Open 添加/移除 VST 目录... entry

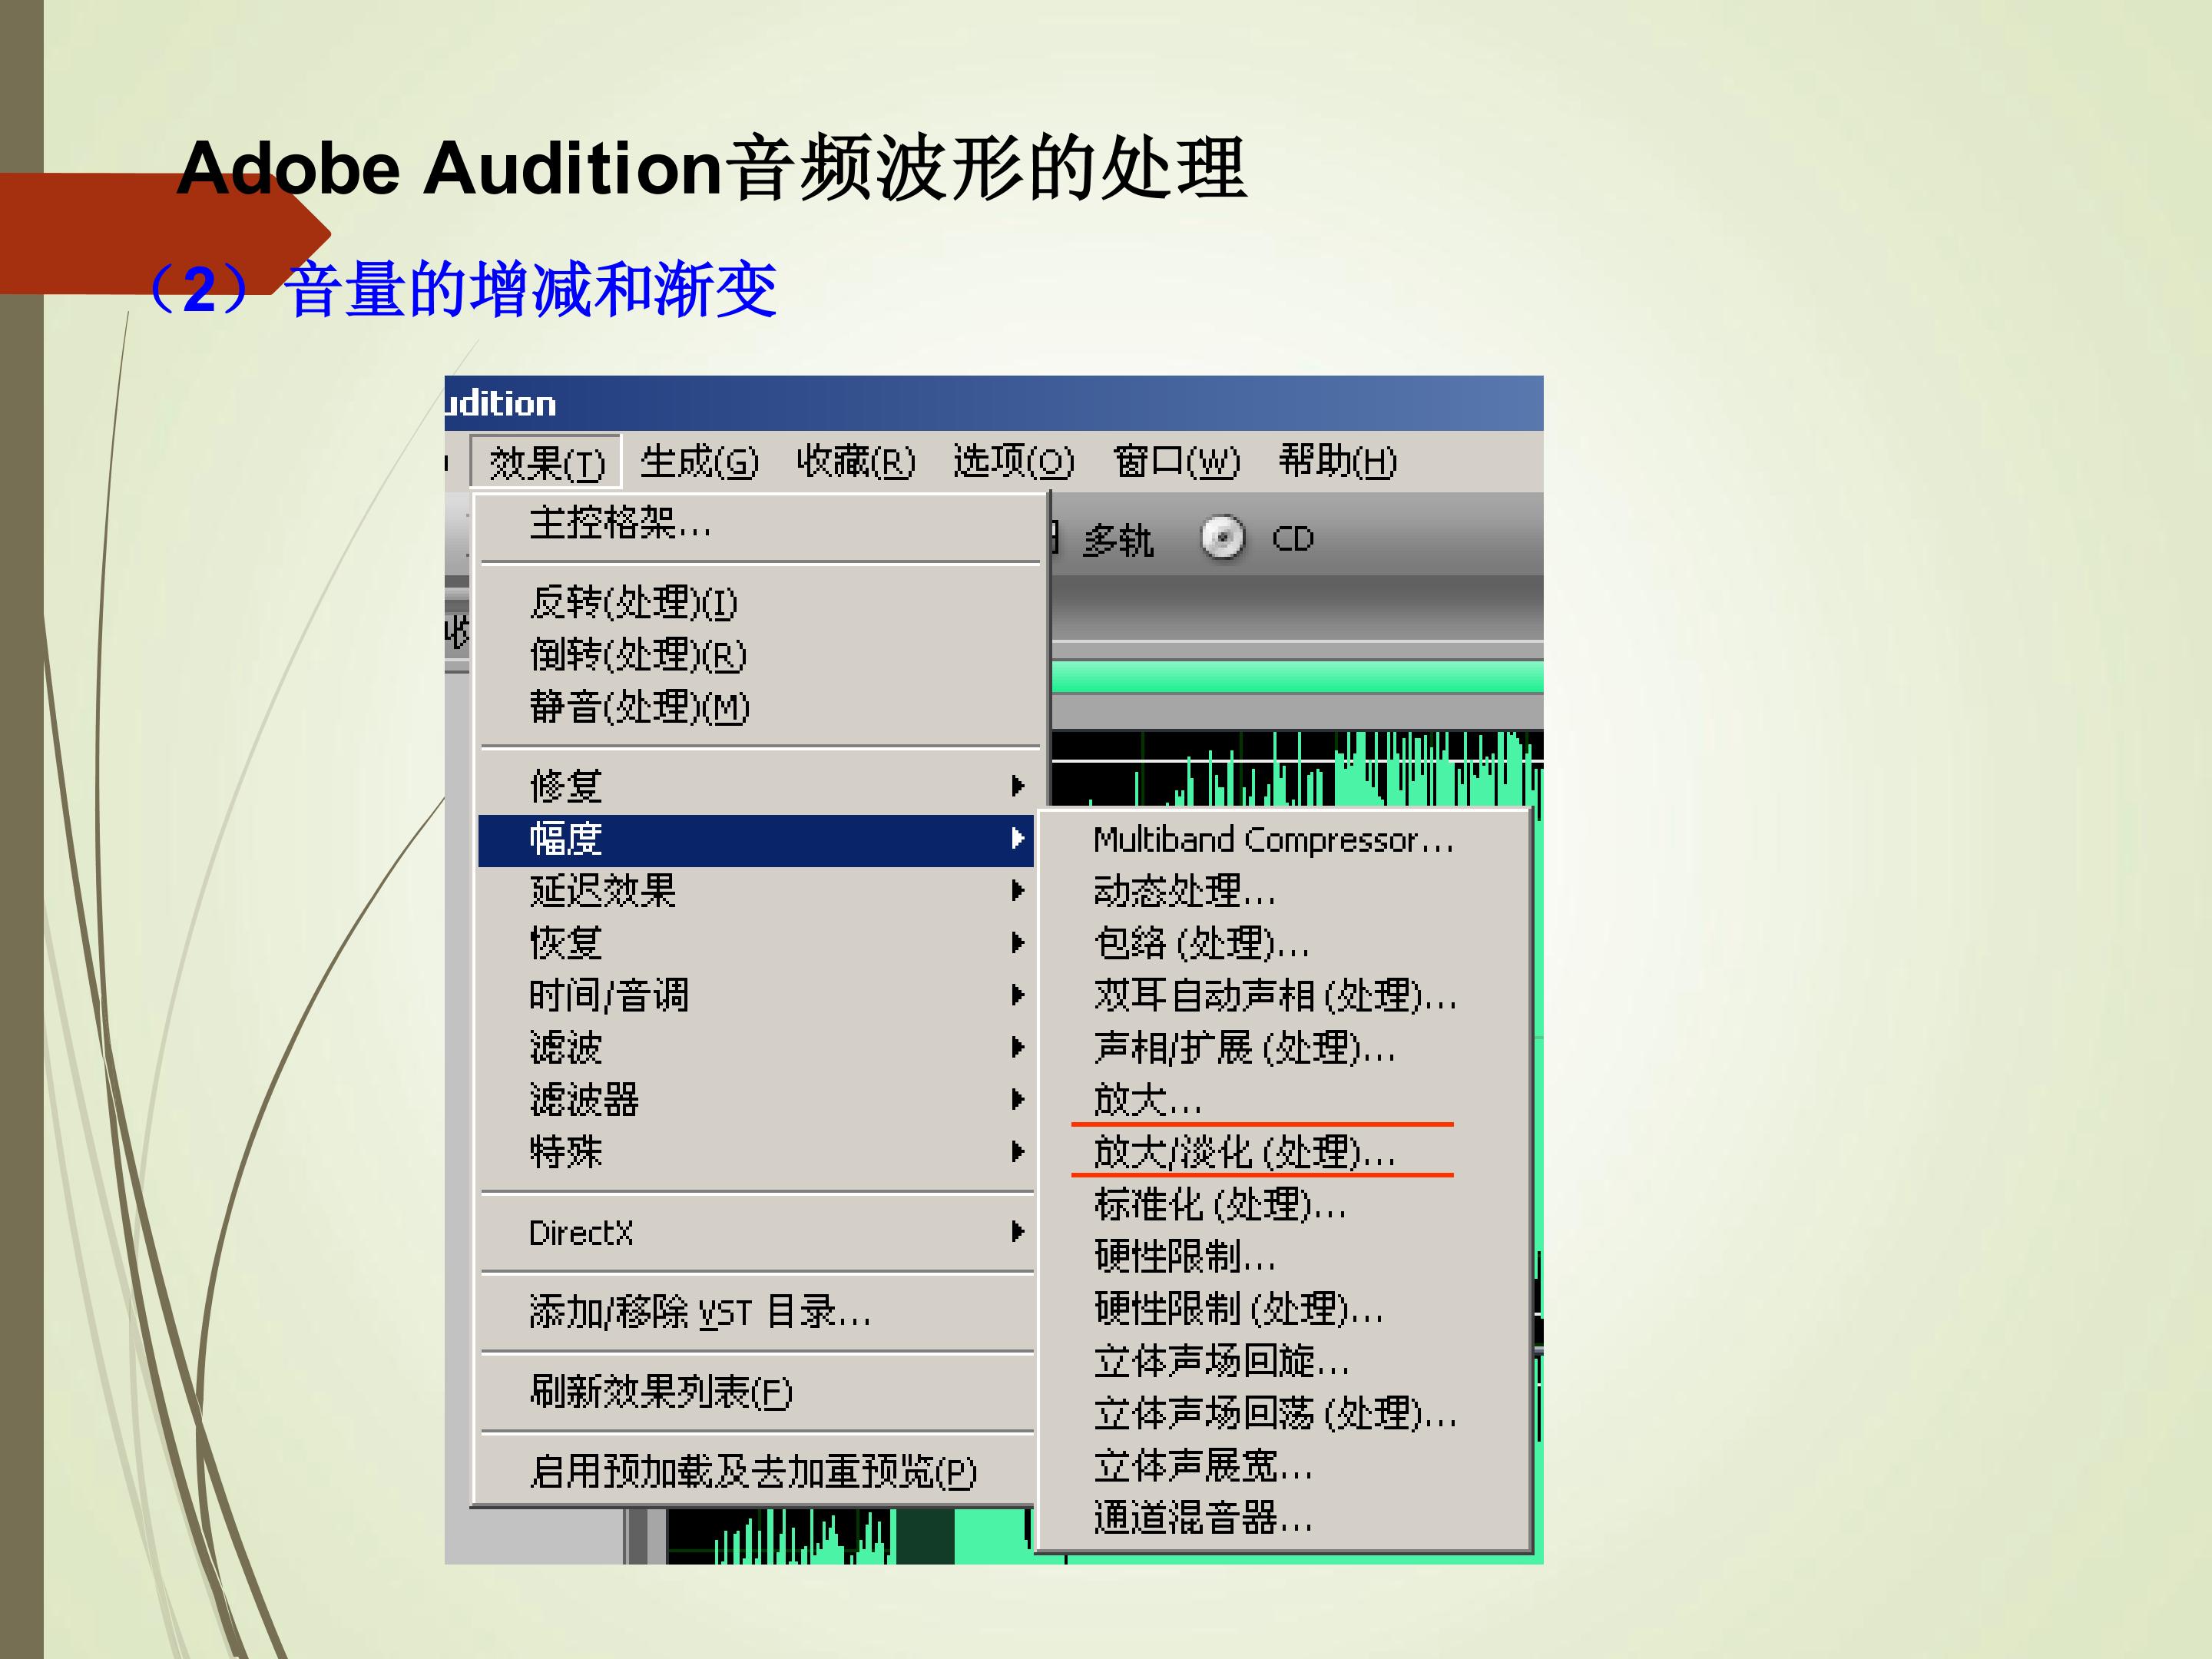pos(699,1311)
